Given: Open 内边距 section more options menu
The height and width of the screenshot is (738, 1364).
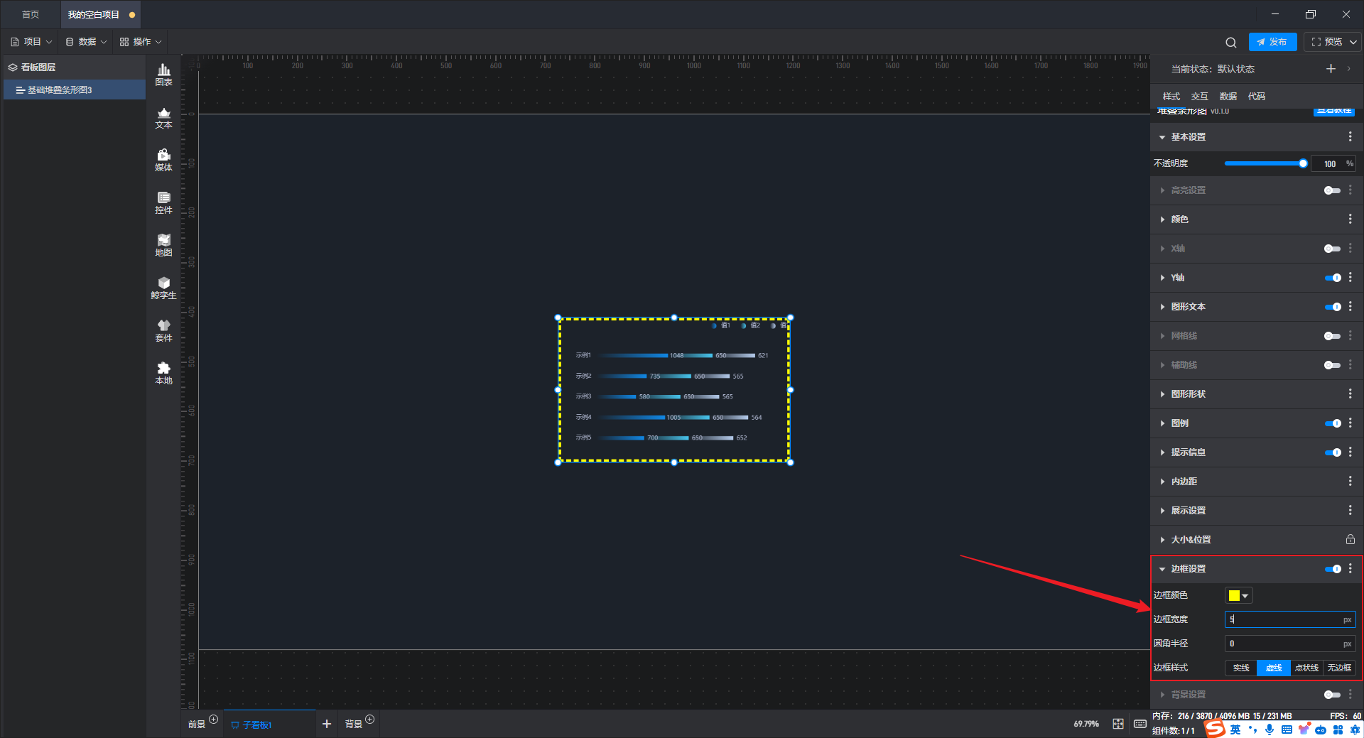Looking at the screenshot, I should click(x=1350, y=481).
